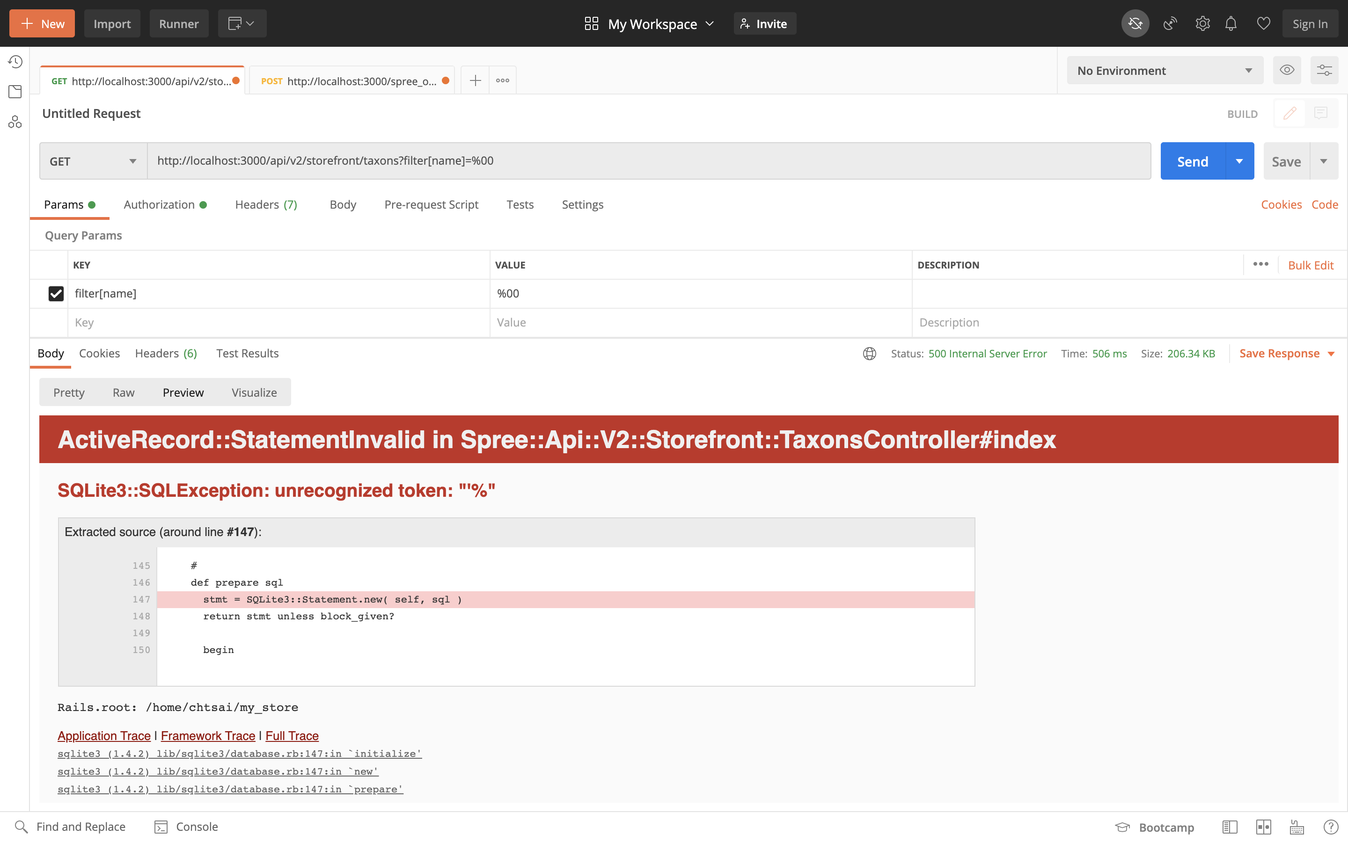
Task: Toggle the two-pane view in the status bar
Action: 1264,827
